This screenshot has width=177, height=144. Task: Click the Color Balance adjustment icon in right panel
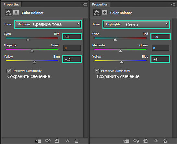[x=97, y=13]
